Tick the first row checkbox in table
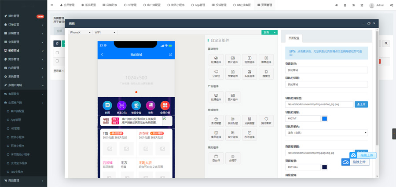Viewport: 396px width, 187px height. [x=57, y=53]
